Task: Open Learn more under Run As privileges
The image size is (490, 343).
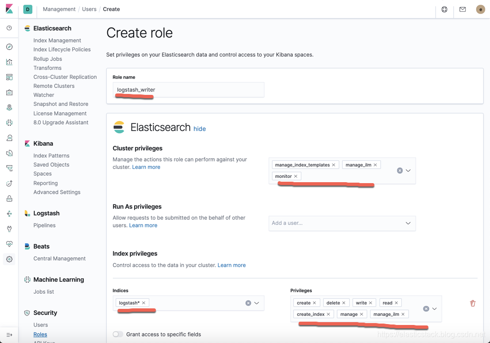Action: pos(143,225)
